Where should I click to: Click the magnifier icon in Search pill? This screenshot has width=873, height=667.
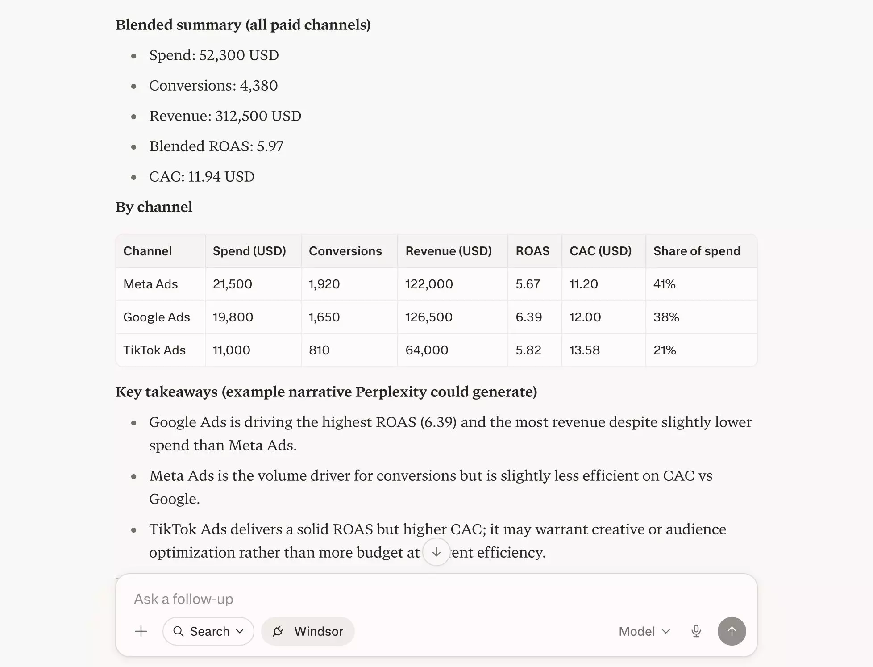pos(178,631)
